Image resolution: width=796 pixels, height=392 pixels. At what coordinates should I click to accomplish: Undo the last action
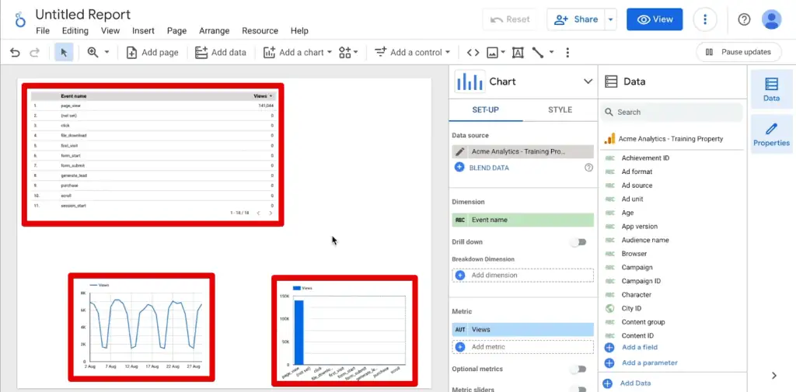coord(15,52)
